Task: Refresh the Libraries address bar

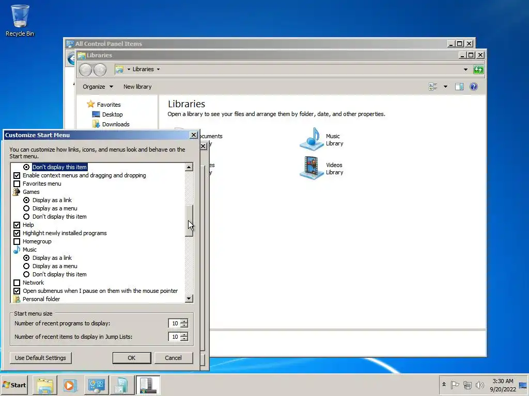Action: click(478, 70)
